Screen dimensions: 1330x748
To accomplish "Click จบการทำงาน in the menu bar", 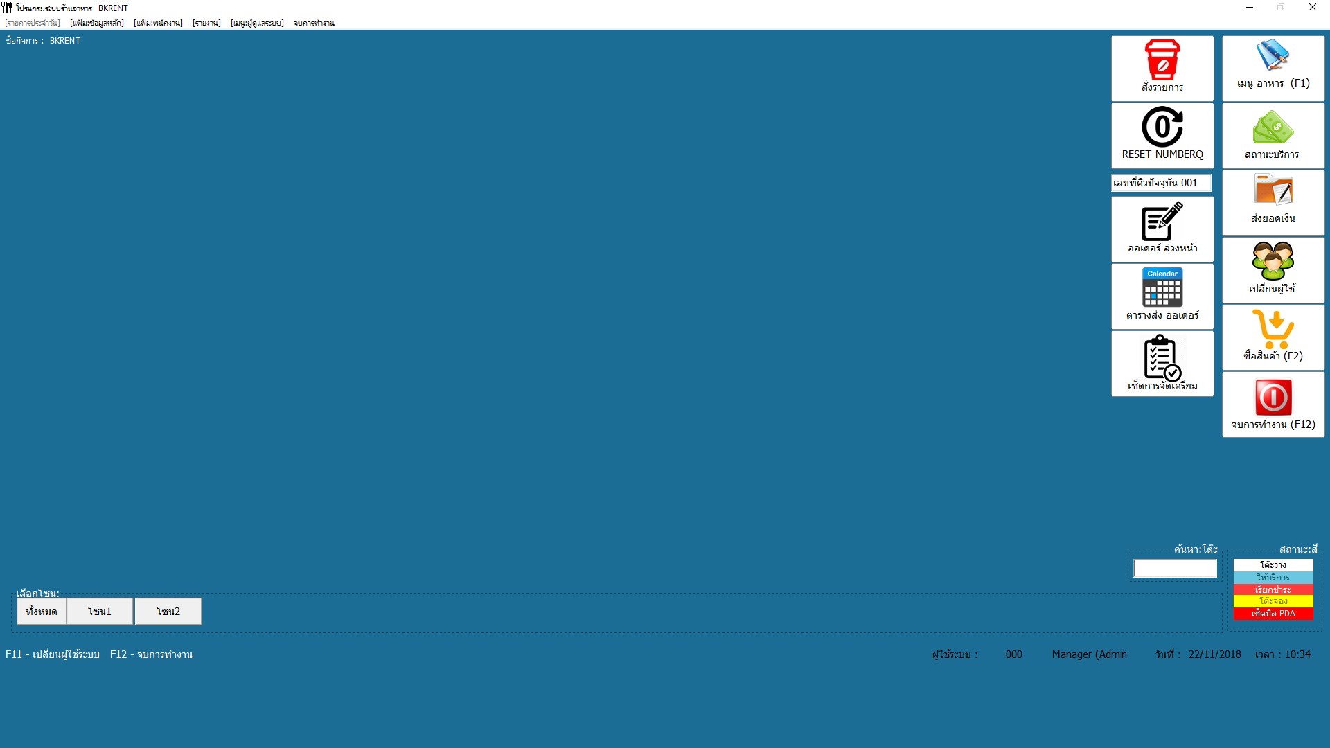I will click(x=314, y=23).
